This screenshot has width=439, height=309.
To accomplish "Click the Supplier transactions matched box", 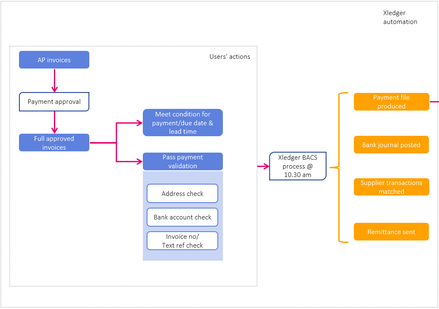I will (x=391, y=187).
